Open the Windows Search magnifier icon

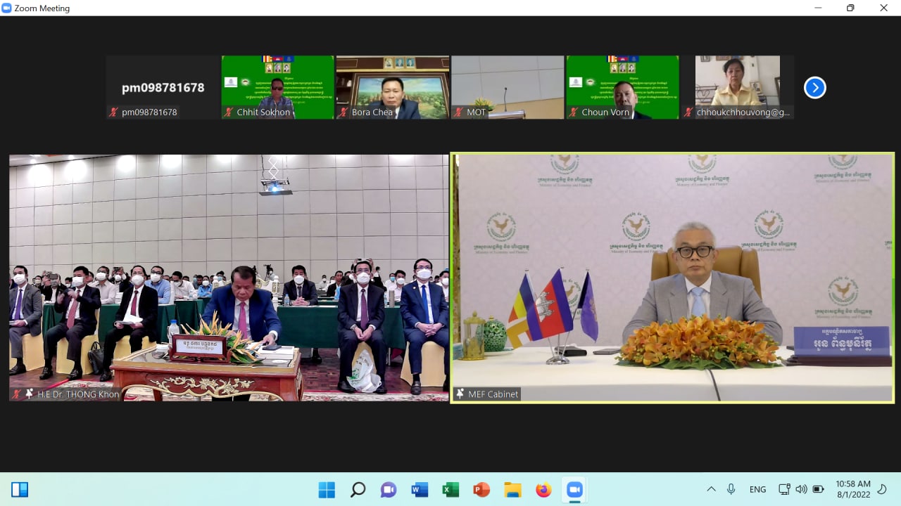[x=358, y=490]
